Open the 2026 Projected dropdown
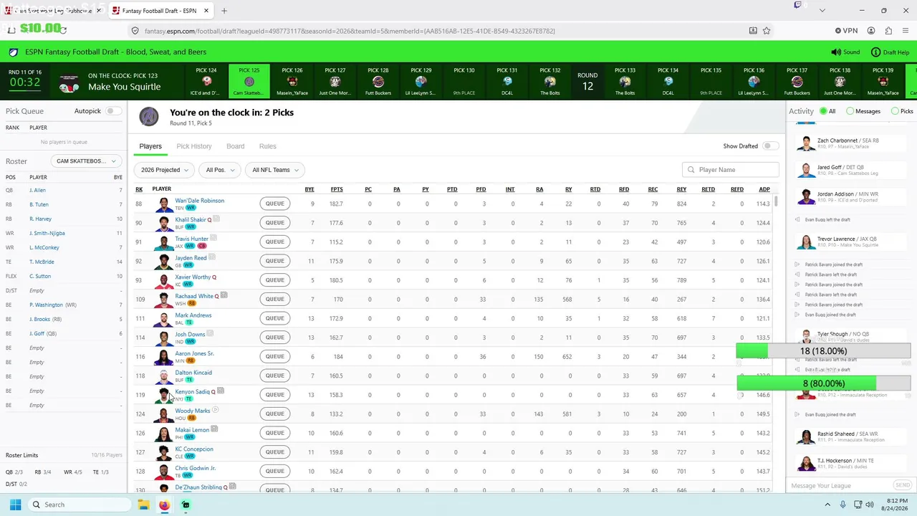This screenshot has height=516, width=917. click(164, 170)
